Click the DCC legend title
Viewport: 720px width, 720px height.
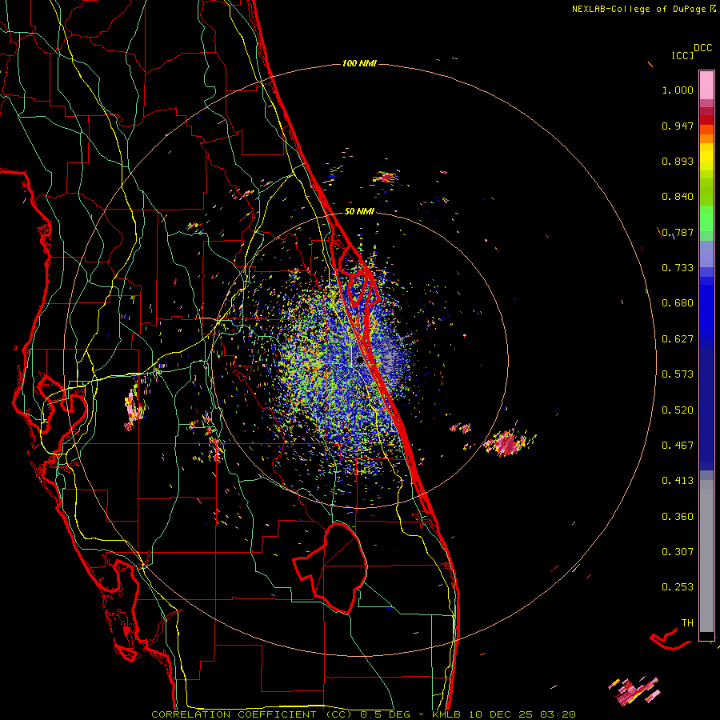(x=703, y=48)
